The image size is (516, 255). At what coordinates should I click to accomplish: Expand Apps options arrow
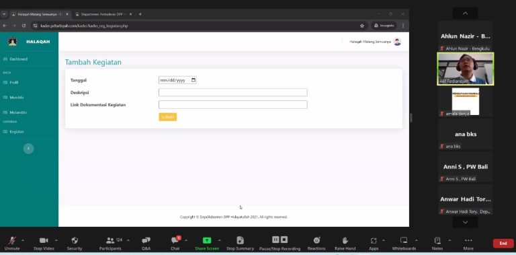(x=384, y=240)
